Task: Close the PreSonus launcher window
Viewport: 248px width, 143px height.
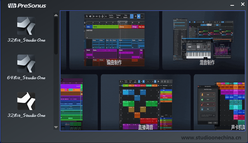Action: (x=243, y=4)
